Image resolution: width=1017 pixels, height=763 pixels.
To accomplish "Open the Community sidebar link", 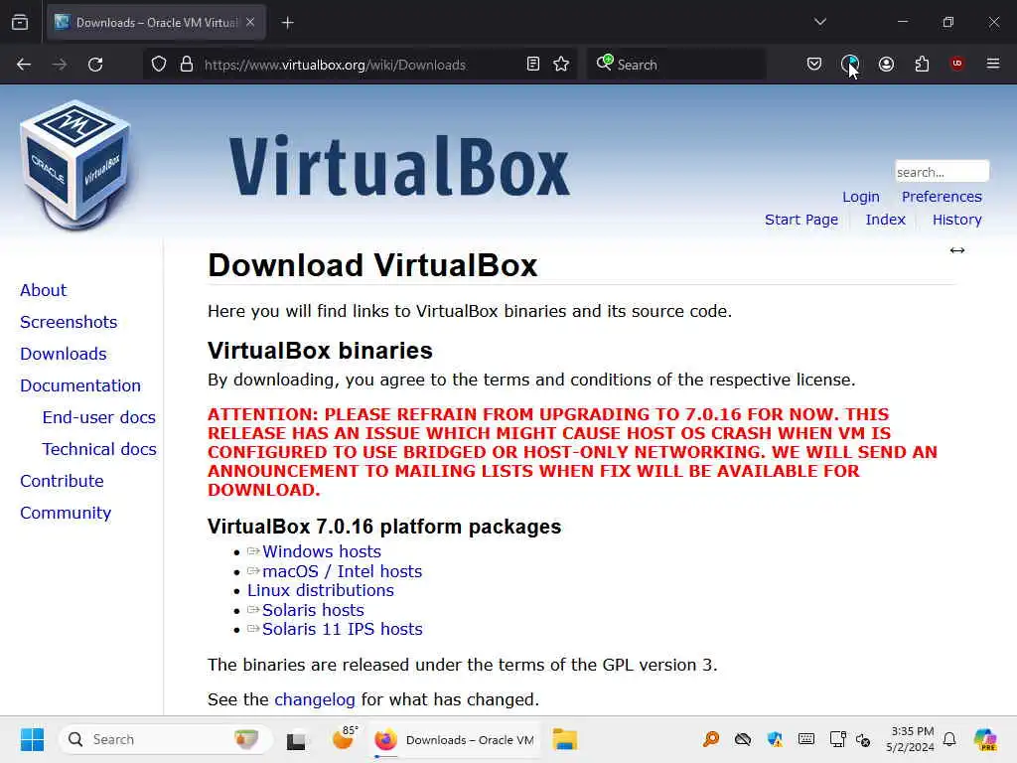I will pyautogui.click(x=66, y=513).
